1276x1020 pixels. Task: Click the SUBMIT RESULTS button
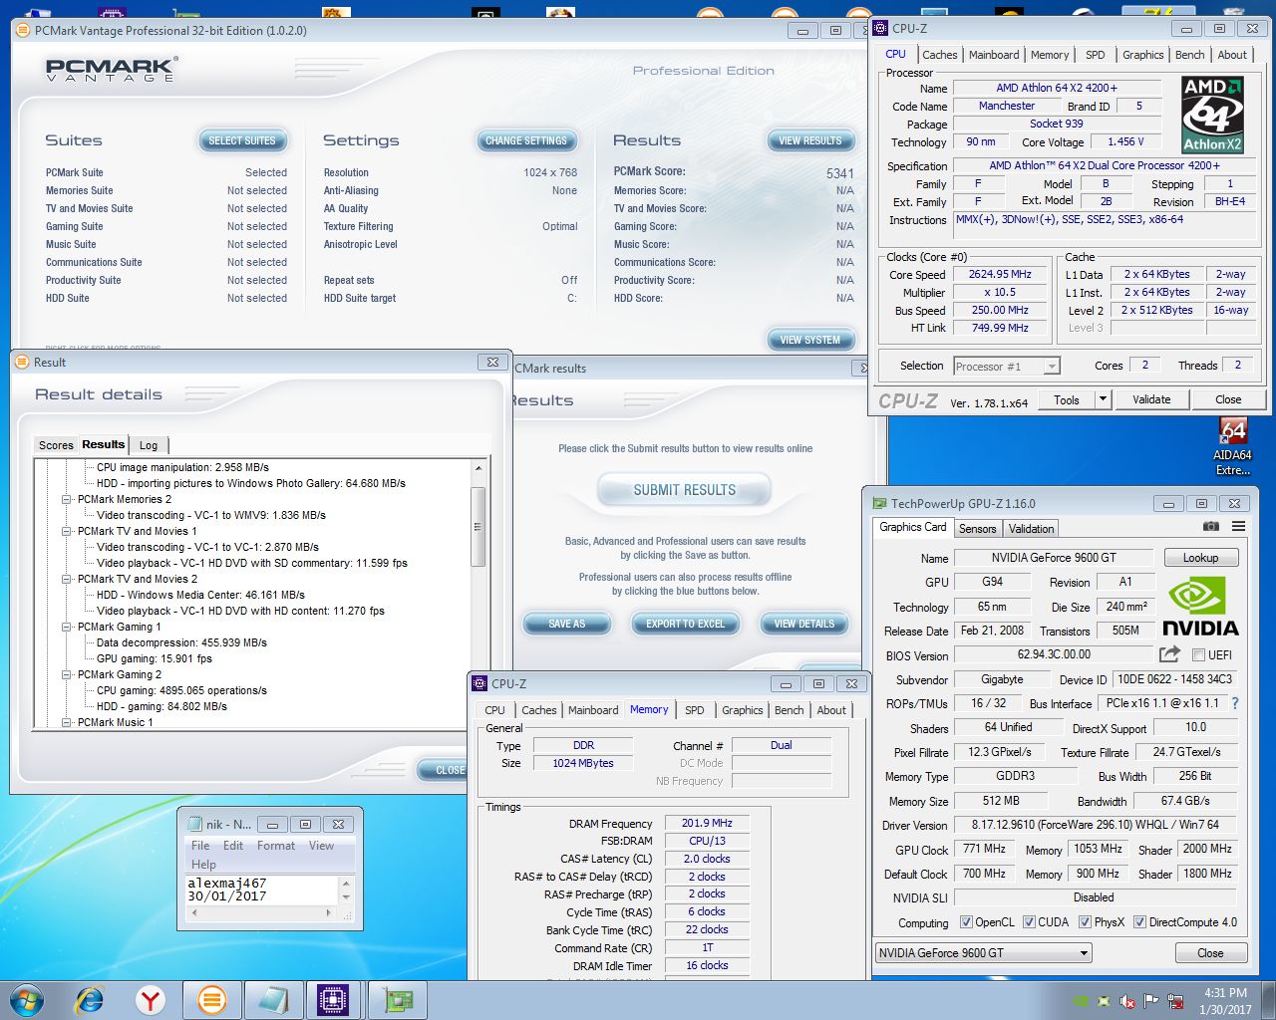pos(685,490)
